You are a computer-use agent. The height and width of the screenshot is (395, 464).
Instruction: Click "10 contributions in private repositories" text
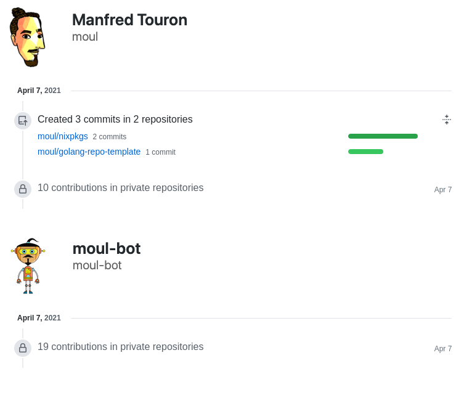(120, 187)
